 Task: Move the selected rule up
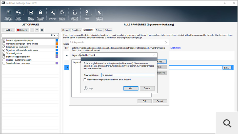click(32, 30)
